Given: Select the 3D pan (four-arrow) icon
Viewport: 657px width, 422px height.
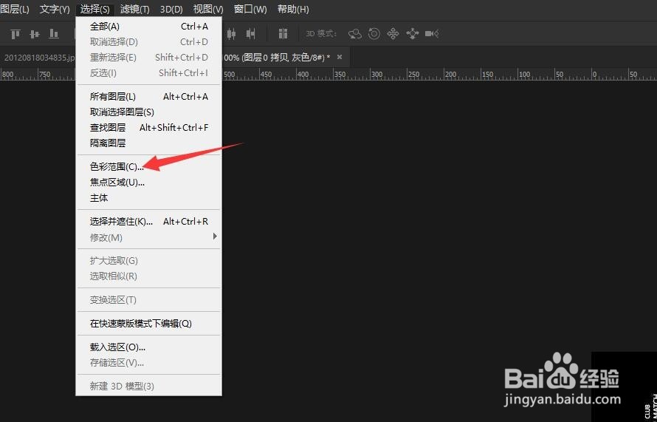Looking at the screenshot, I should tap(393, 33).
